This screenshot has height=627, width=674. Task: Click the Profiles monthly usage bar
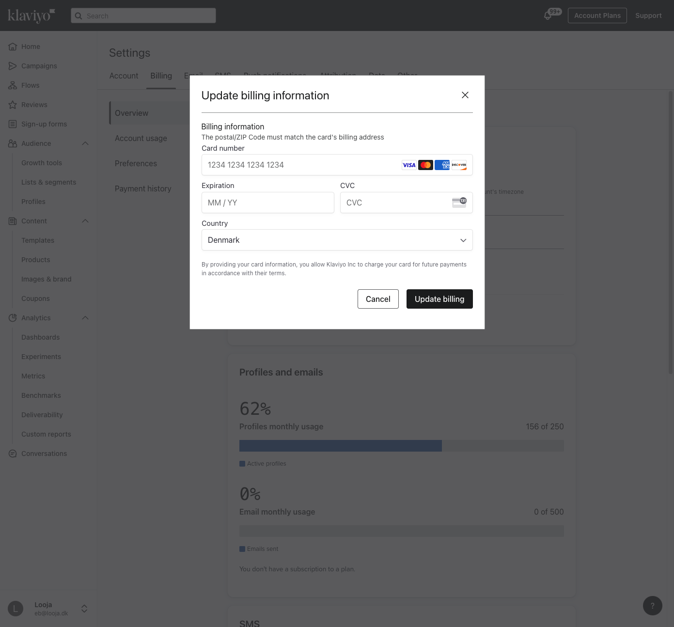tap(402, 446)
